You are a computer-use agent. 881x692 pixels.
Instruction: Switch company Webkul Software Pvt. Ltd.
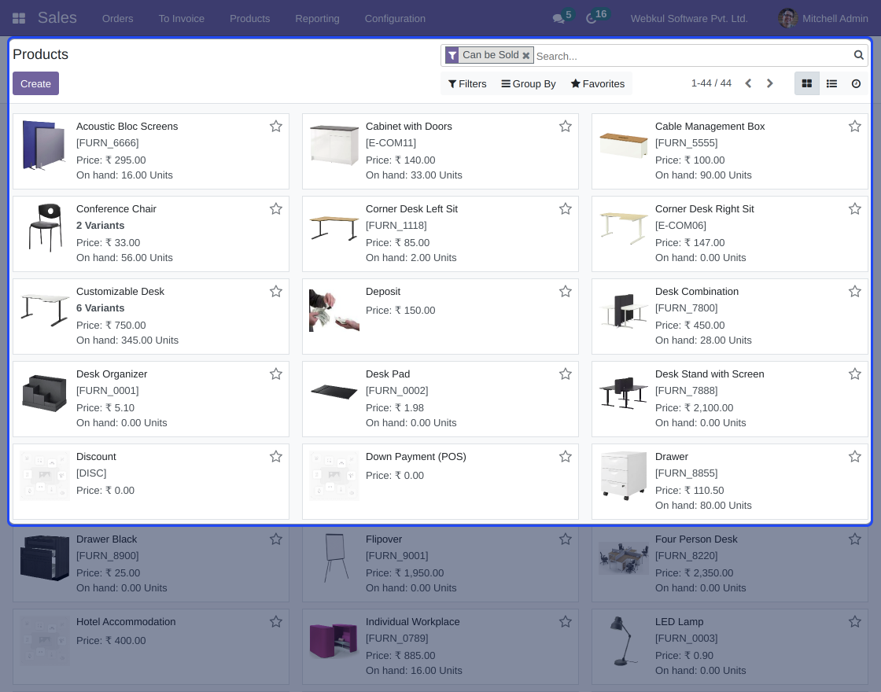[x=689, y=19]
